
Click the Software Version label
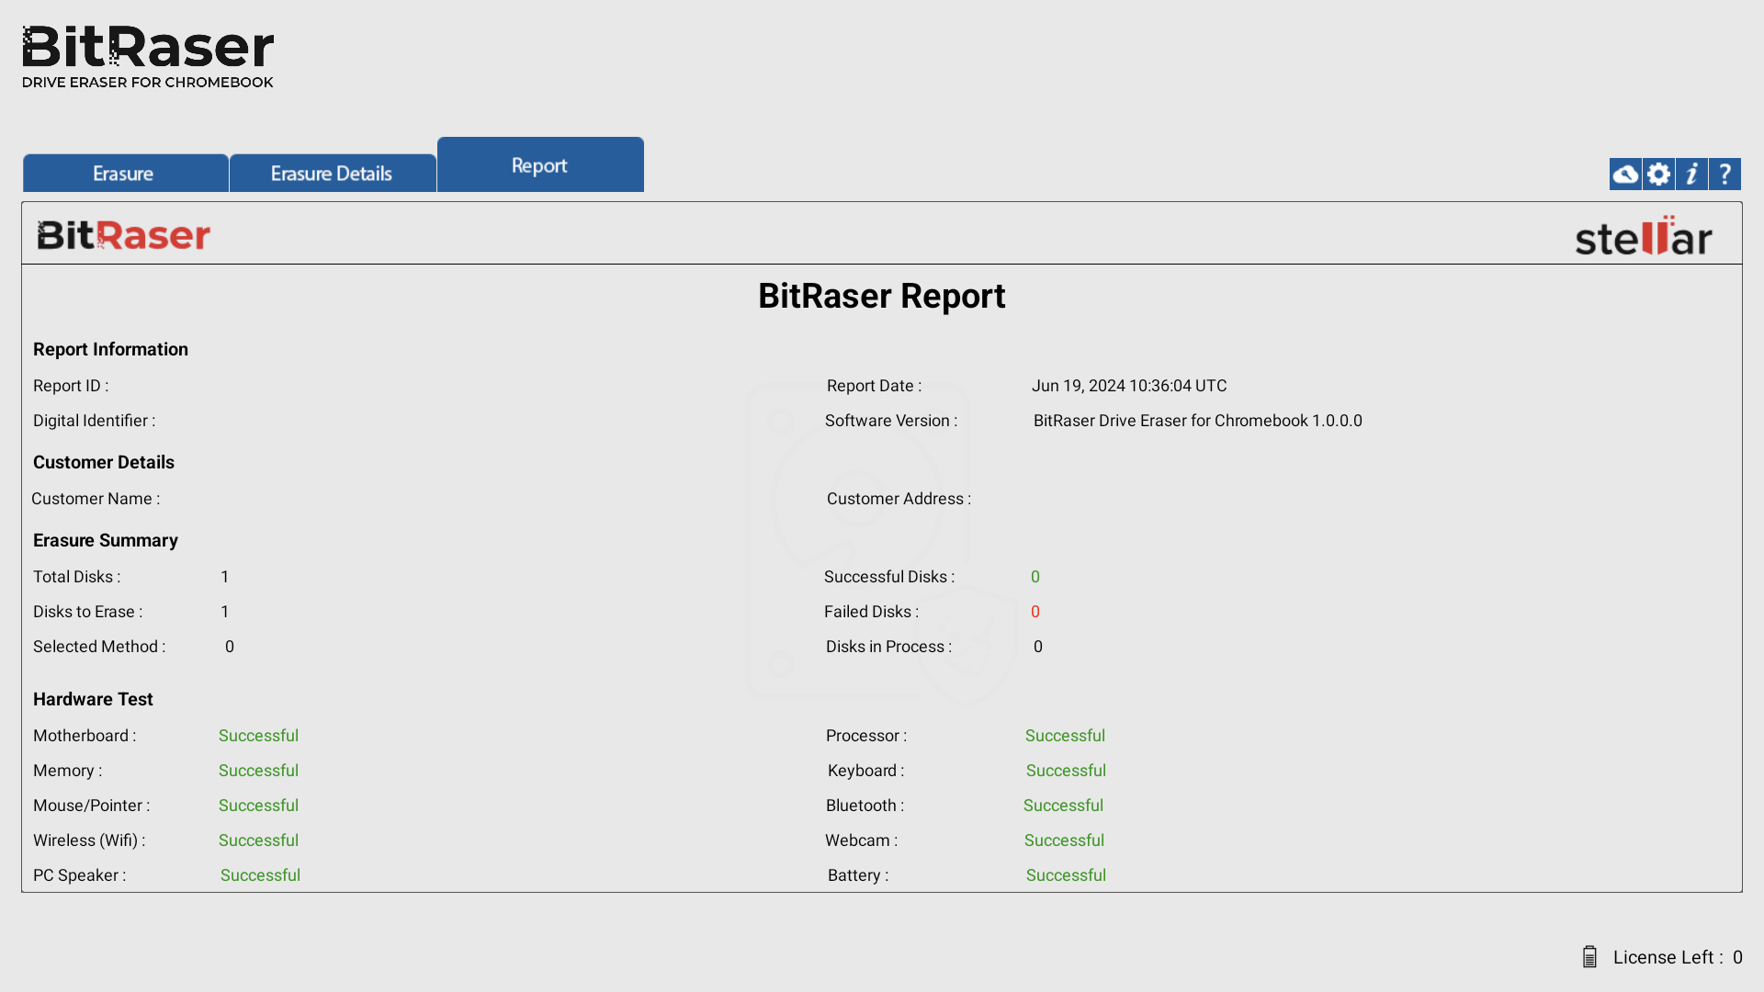pyautogui.click(x=891, y=421)
